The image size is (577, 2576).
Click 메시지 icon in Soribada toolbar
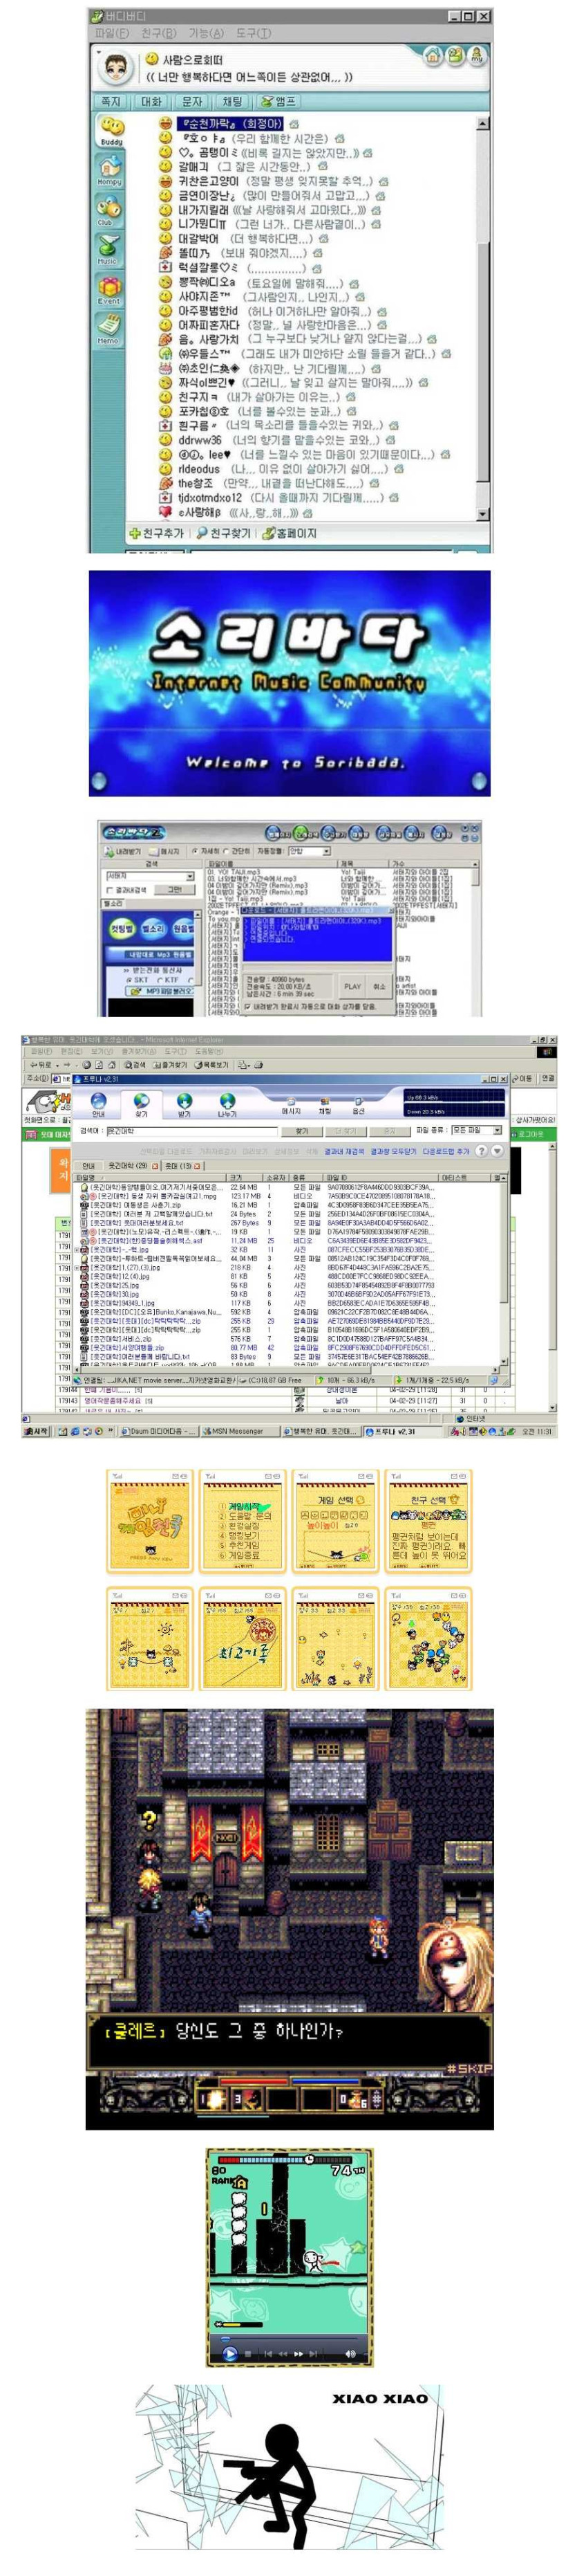[164, 851]
